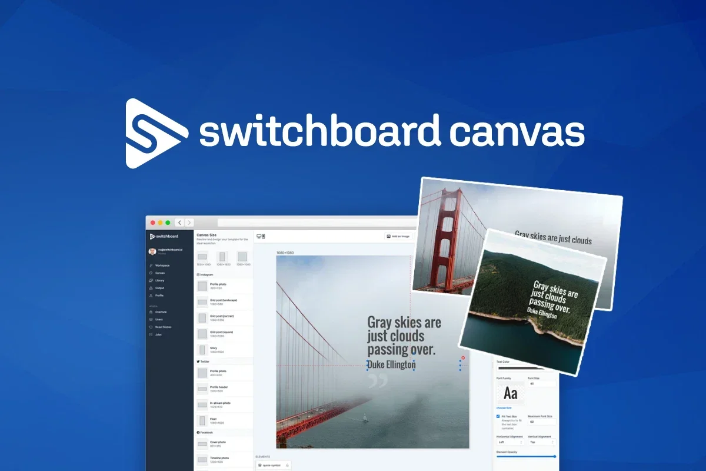This screenshot has height=471, width=706.
Task: Click the browser back arrow
Action: point(179,223)
